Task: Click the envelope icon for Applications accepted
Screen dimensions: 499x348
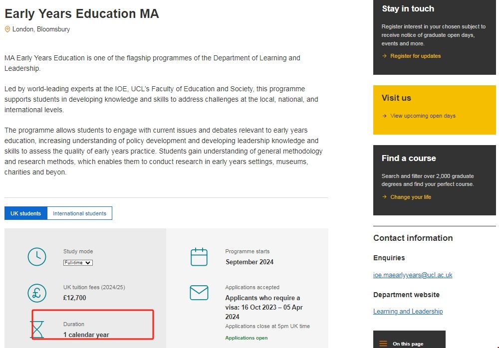Action: tap(199, 293)
